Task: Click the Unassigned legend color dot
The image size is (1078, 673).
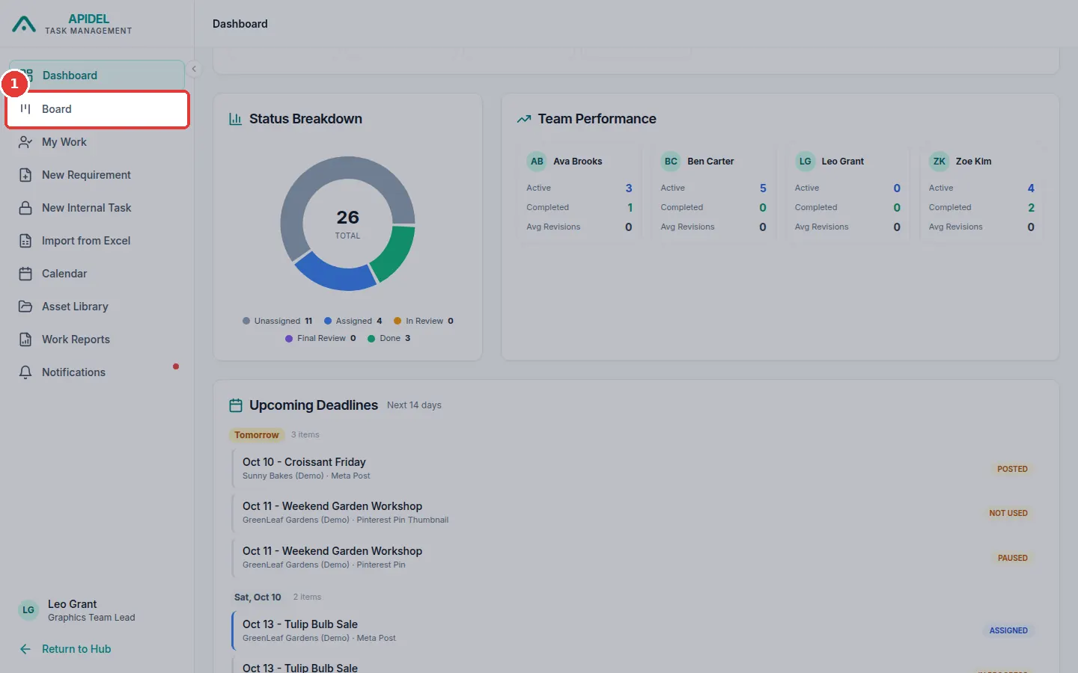Action: point(246,321)
